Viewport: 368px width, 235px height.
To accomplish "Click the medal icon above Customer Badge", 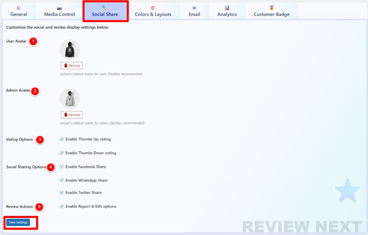I will point(272,8).
